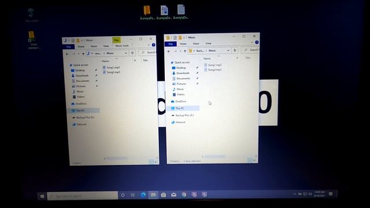This screenshot has width=370, height=208.
Task: Switch Music Tools window to details view
Action: tap(151, 162)
